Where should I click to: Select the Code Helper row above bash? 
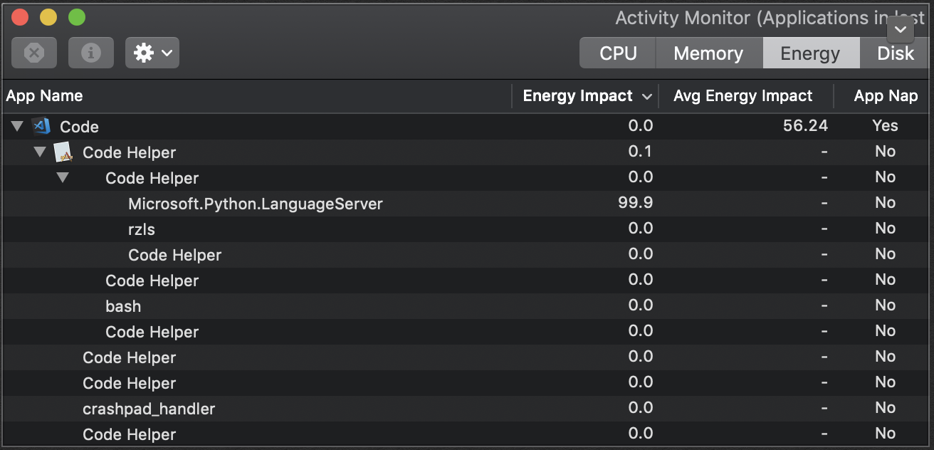tap(467, 281)
